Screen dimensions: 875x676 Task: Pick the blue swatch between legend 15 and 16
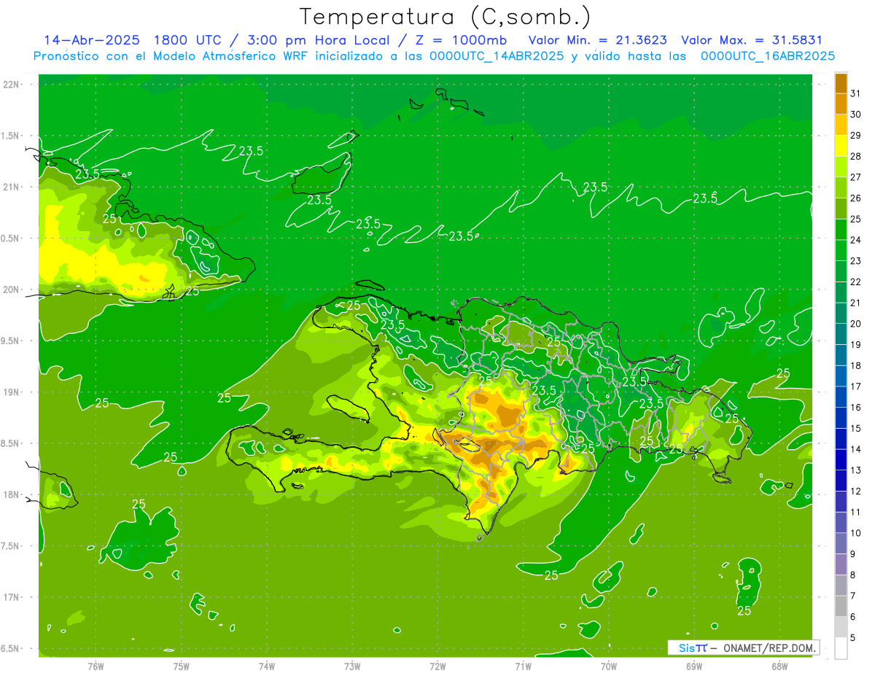click(x=841, y=417)
